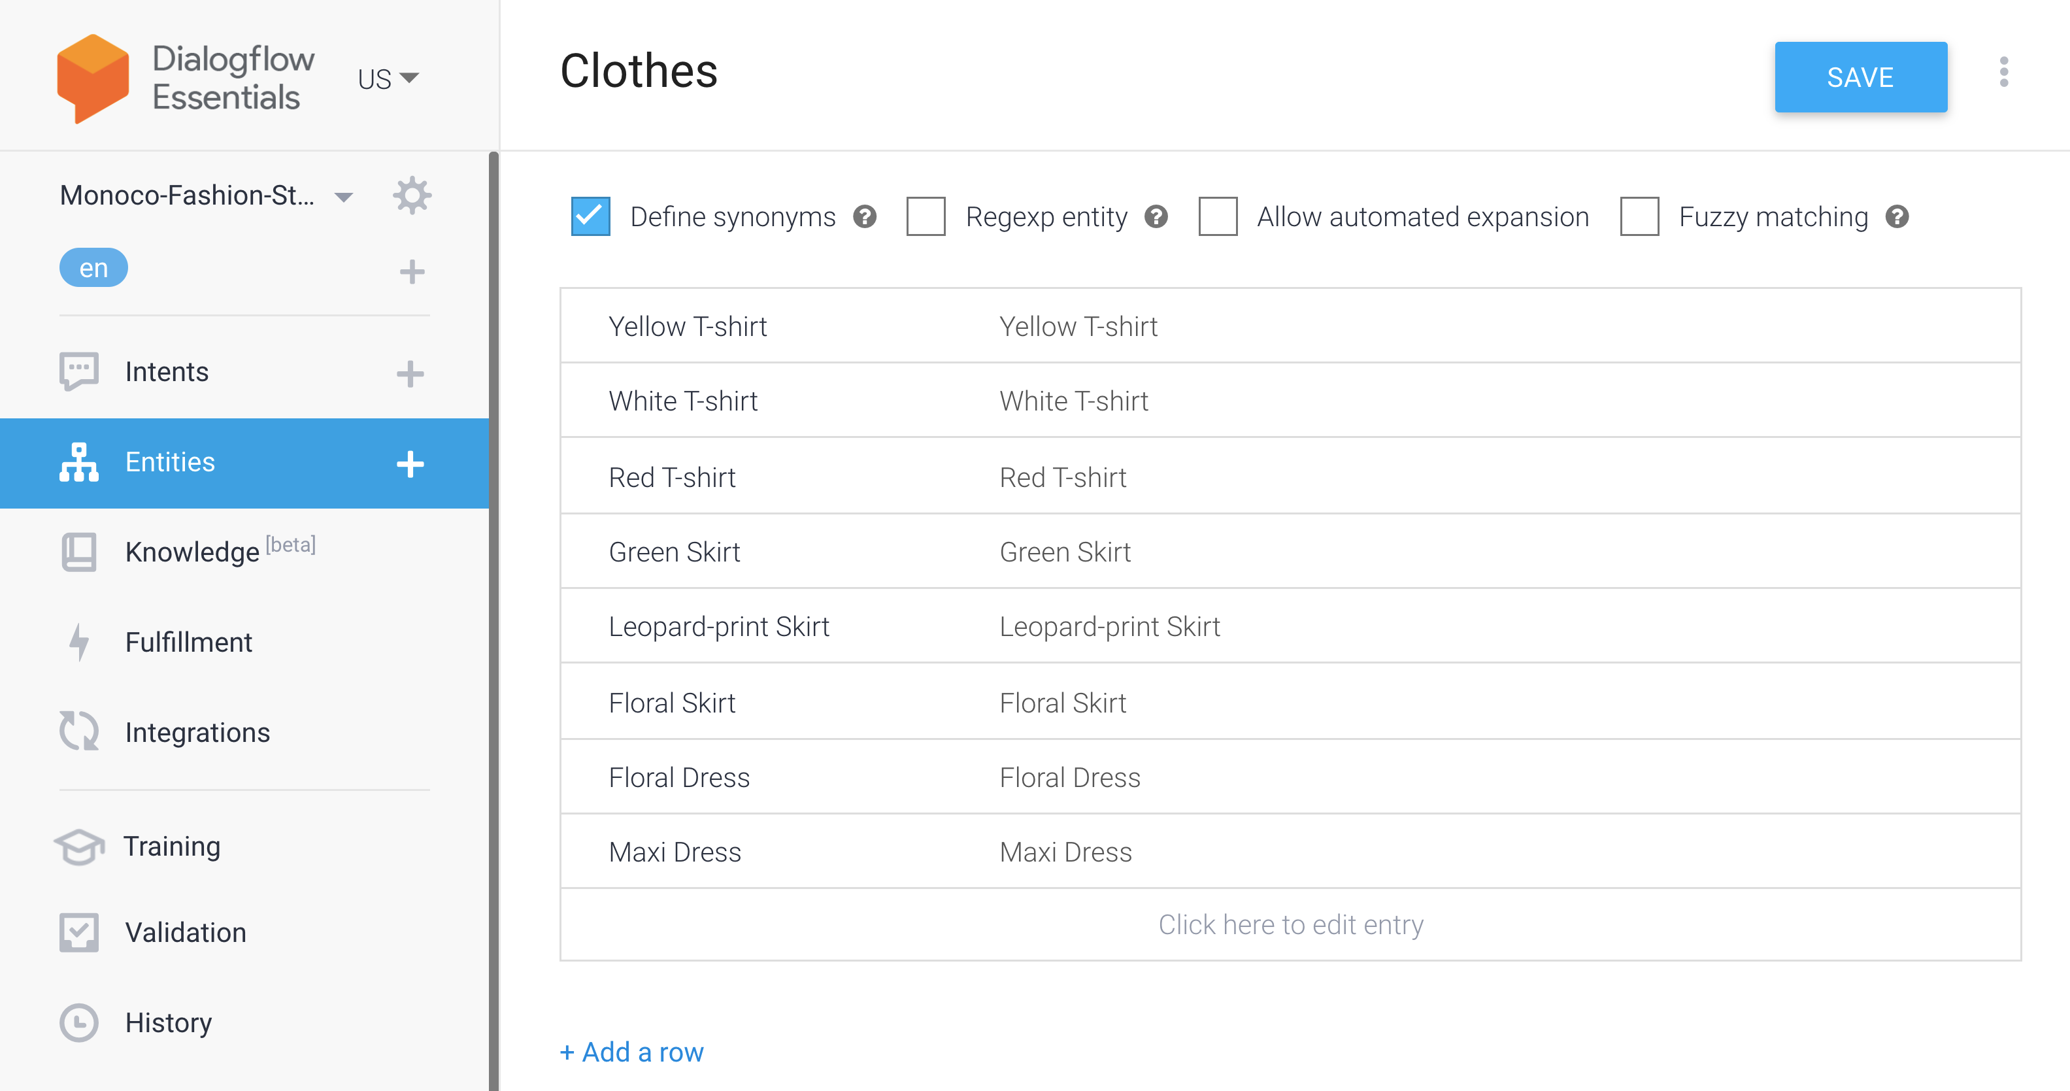Click the Dialogflow Essentials logo
2070x1091 pixels.
click(x=186, y=78)
